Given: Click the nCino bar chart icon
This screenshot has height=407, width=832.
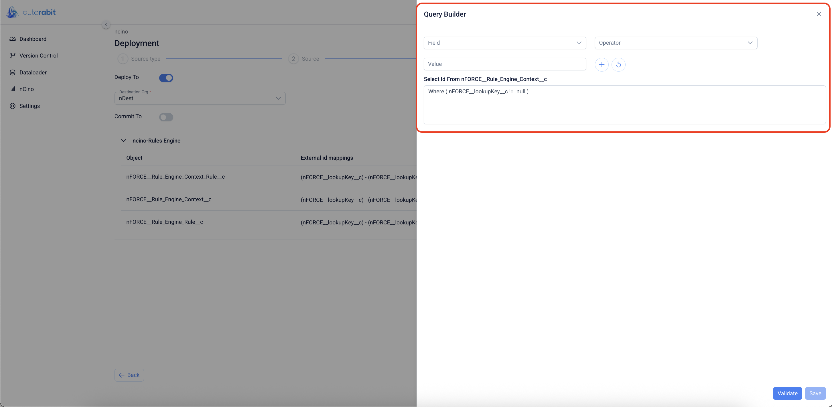Looking at the screenshot, I should pos(13,89).
